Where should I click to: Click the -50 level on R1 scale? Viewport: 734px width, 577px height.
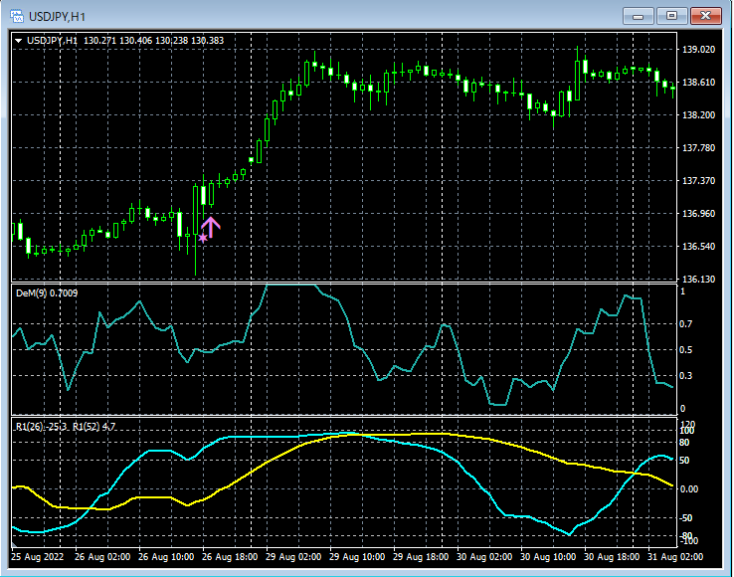(688, 518)
